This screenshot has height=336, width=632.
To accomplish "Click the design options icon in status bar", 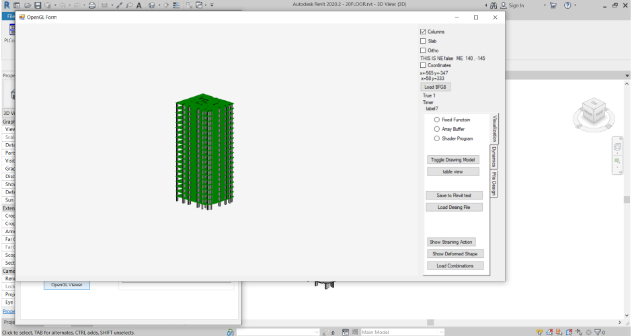I will [346, 333].
